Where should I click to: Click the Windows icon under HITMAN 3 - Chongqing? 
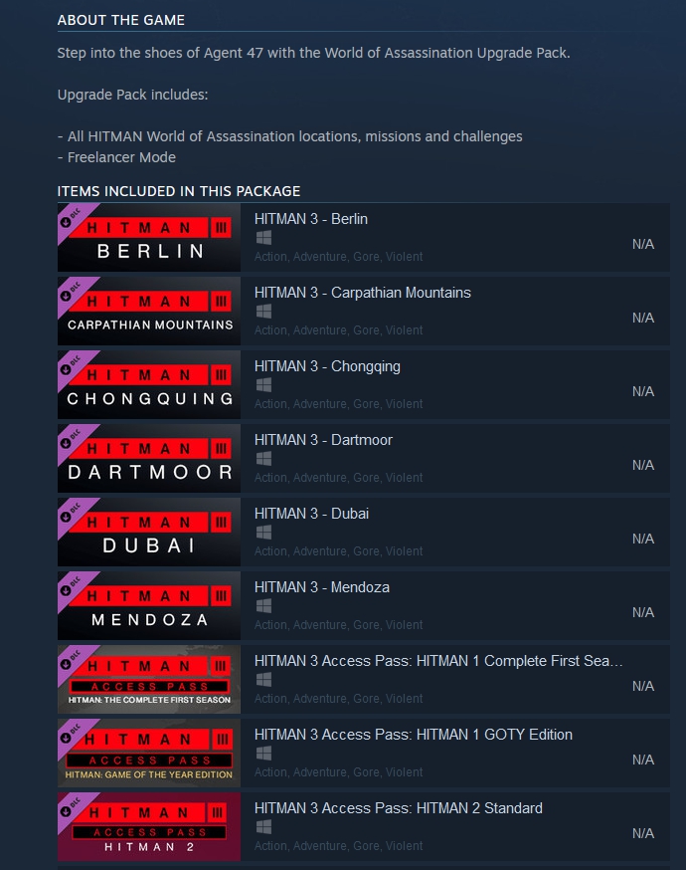point(263,385)
